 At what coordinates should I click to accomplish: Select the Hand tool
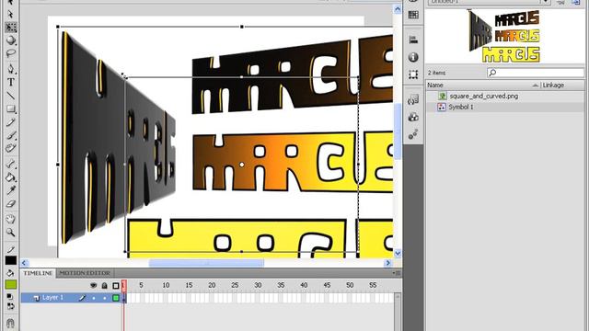tap(10, 219)
